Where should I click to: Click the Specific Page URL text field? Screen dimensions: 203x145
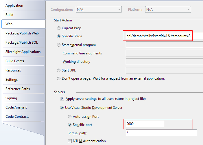[158, 36]
